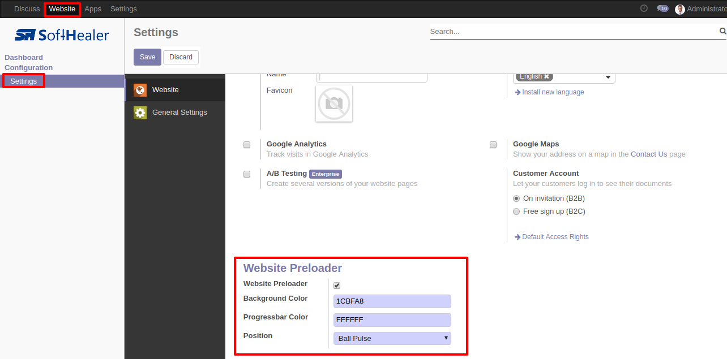Click the Website Preloader section heading

click(x=293, y=268)
